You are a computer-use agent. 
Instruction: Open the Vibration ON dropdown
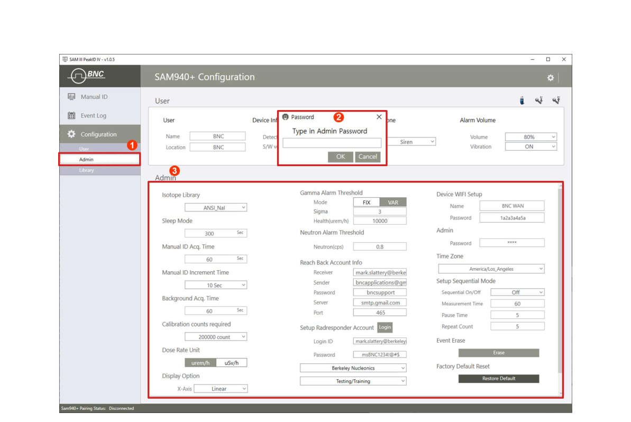coord(531,147)
